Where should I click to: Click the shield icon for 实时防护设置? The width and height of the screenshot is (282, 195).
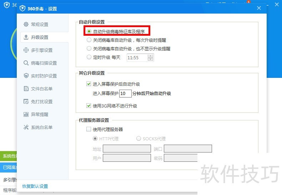point(26,76)
